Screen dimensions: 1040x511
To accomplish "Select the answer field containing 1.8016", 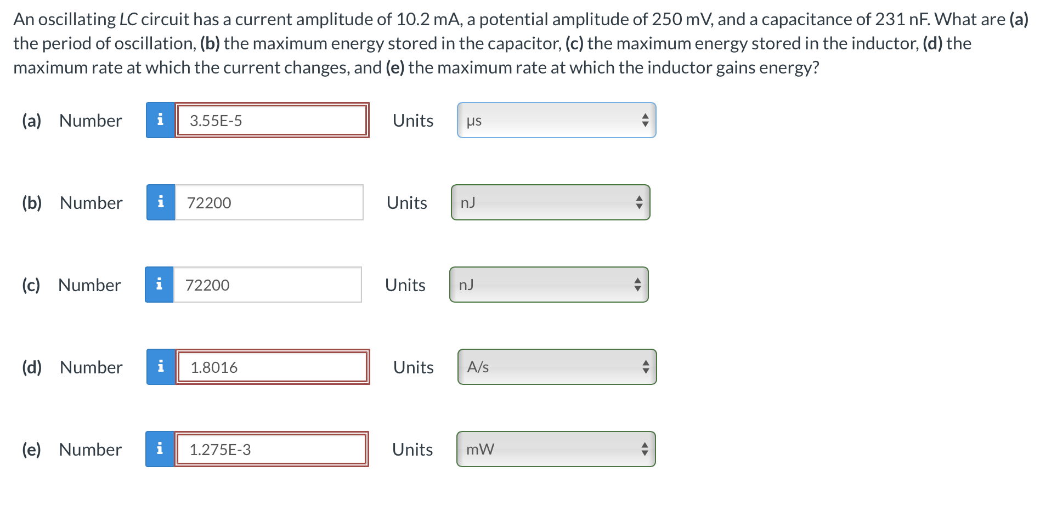I will [272, 367].
